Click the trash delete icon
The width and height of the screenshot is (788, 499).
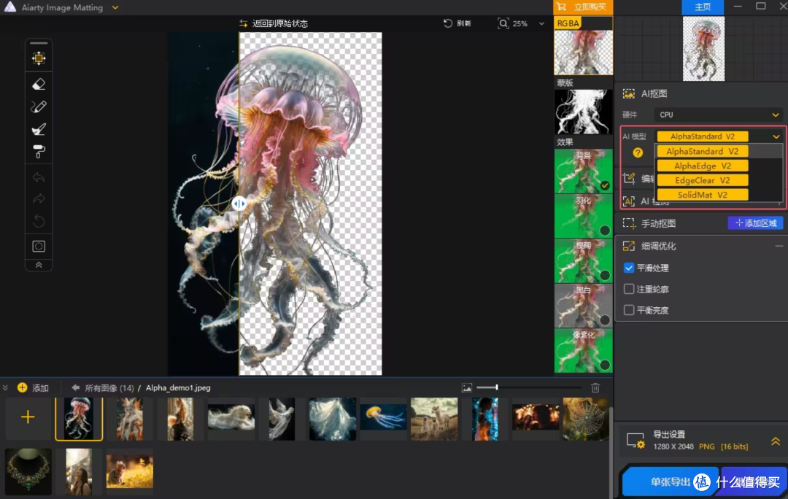tap(595, 388)
